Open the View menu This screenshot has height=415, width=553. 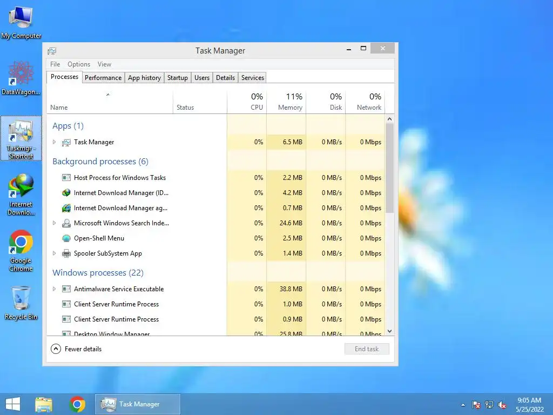104,64
